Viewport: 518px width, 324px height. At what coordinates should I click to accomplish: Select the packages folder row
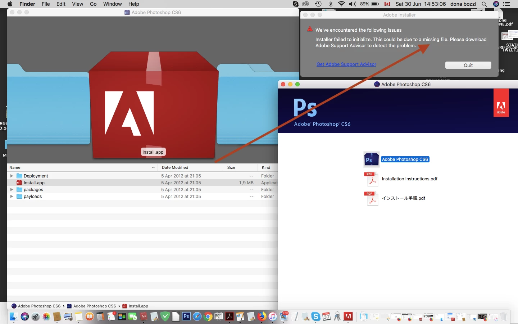[x=142, y=190]
